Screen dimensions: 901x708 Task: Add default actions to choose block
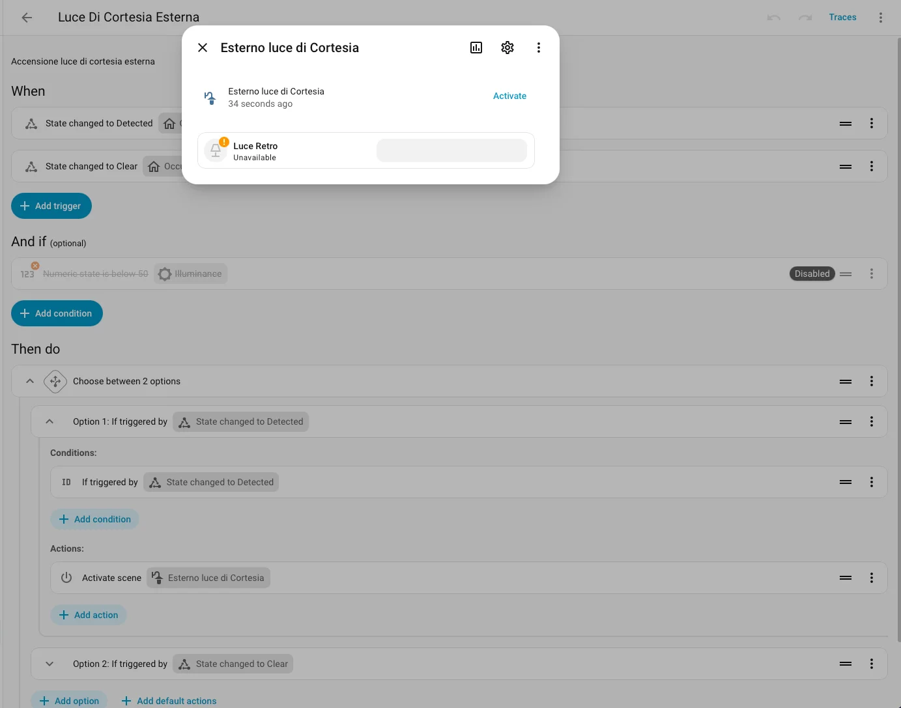169,701
